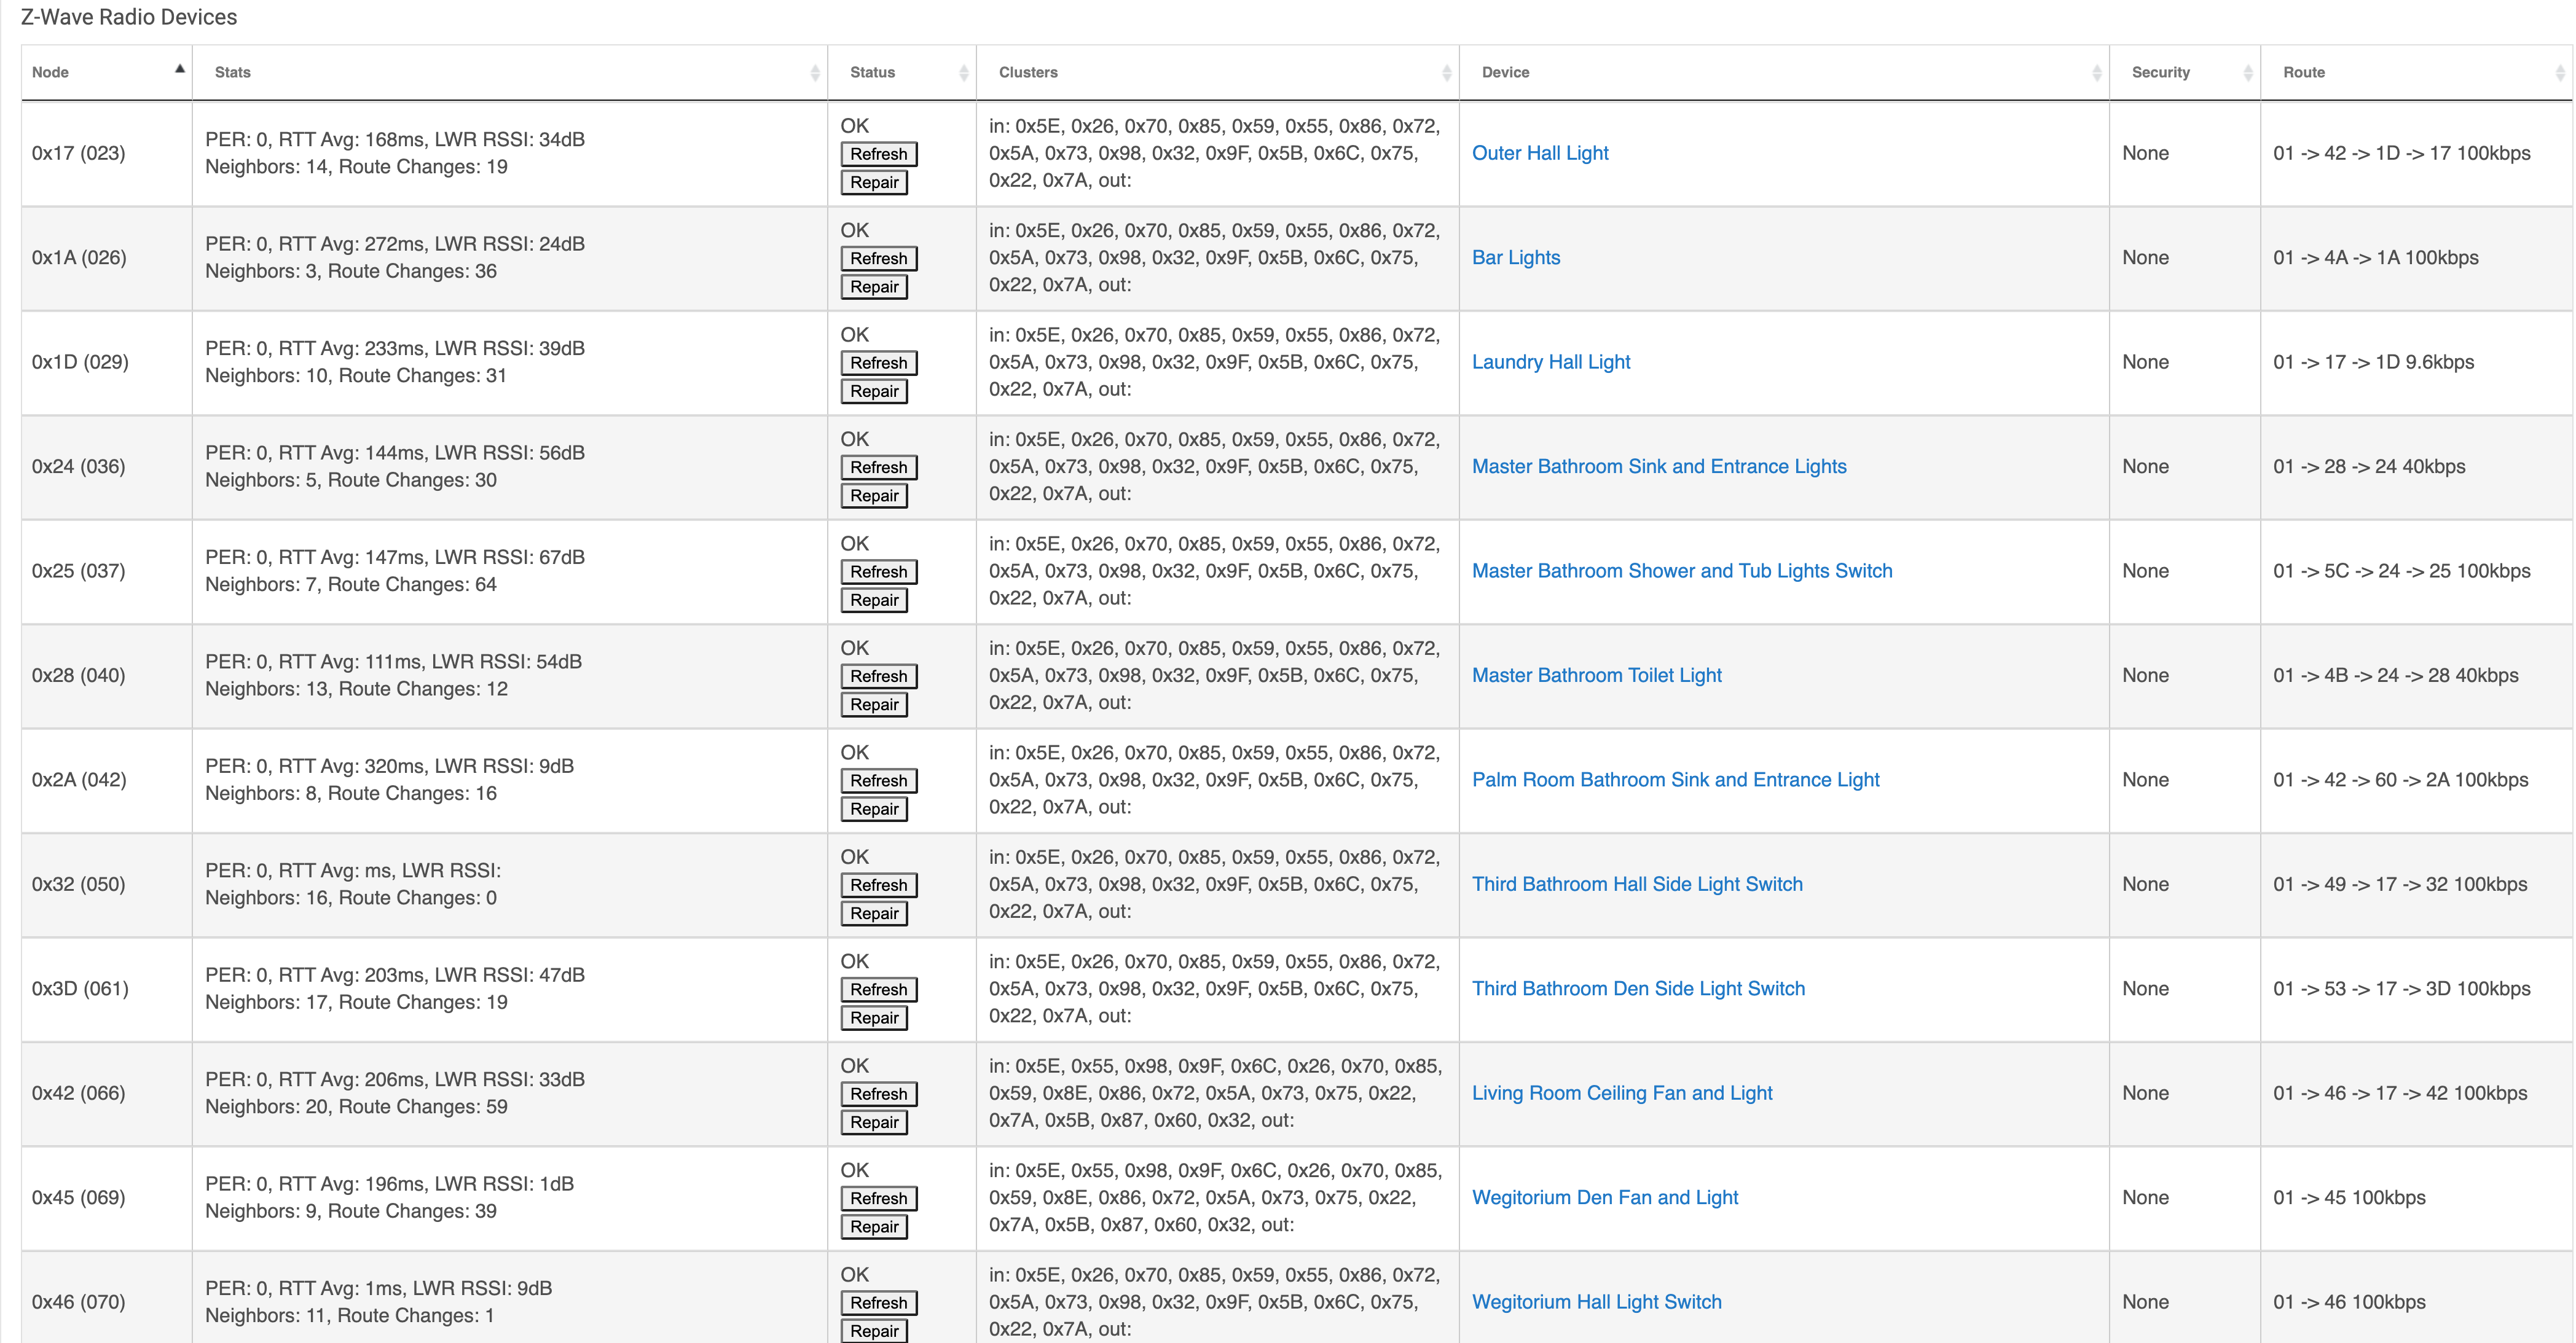Select route text 01 -> 17 -> 1D 9.6kbps
The width and height of the screenshot is (2576, 1343).
(2373, 362)
